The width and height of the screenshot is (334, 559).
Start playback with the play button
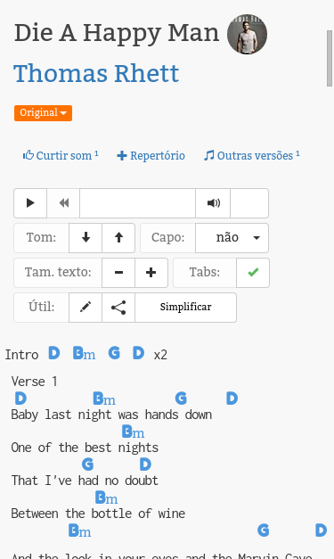30,203
